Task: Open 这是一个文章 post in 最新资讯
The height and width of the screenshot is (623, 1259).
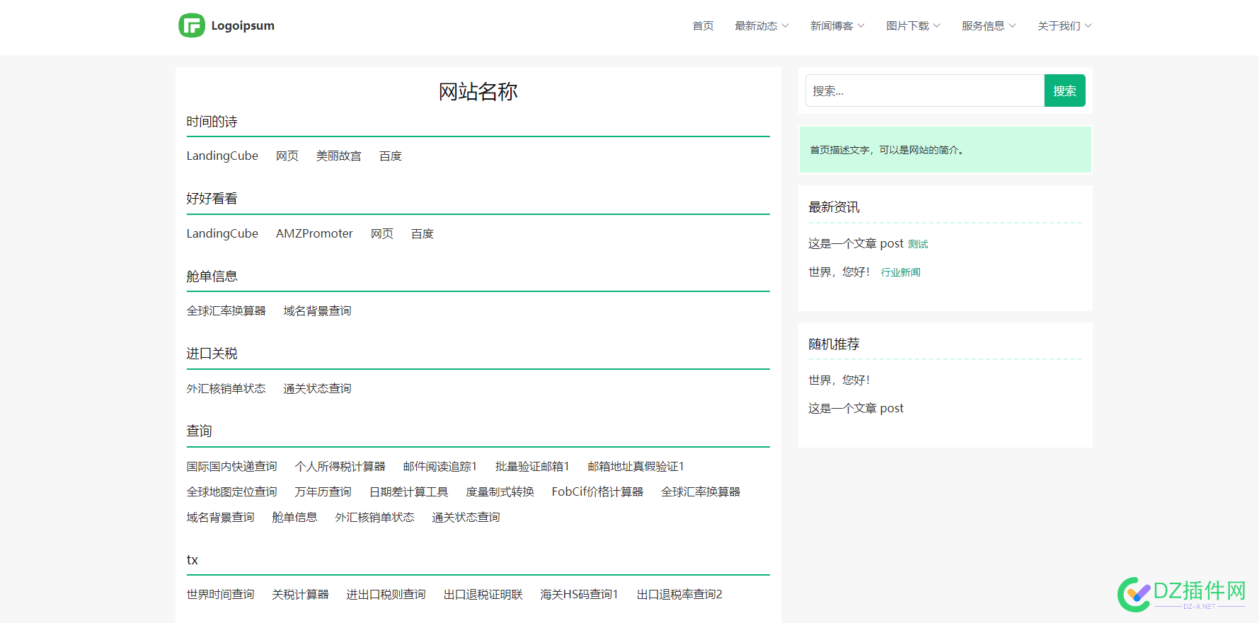Action: [856, 243]
